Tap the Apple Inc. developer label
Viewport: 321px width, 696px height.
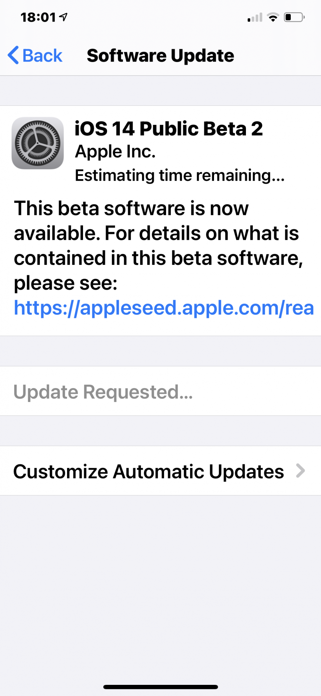115,152
